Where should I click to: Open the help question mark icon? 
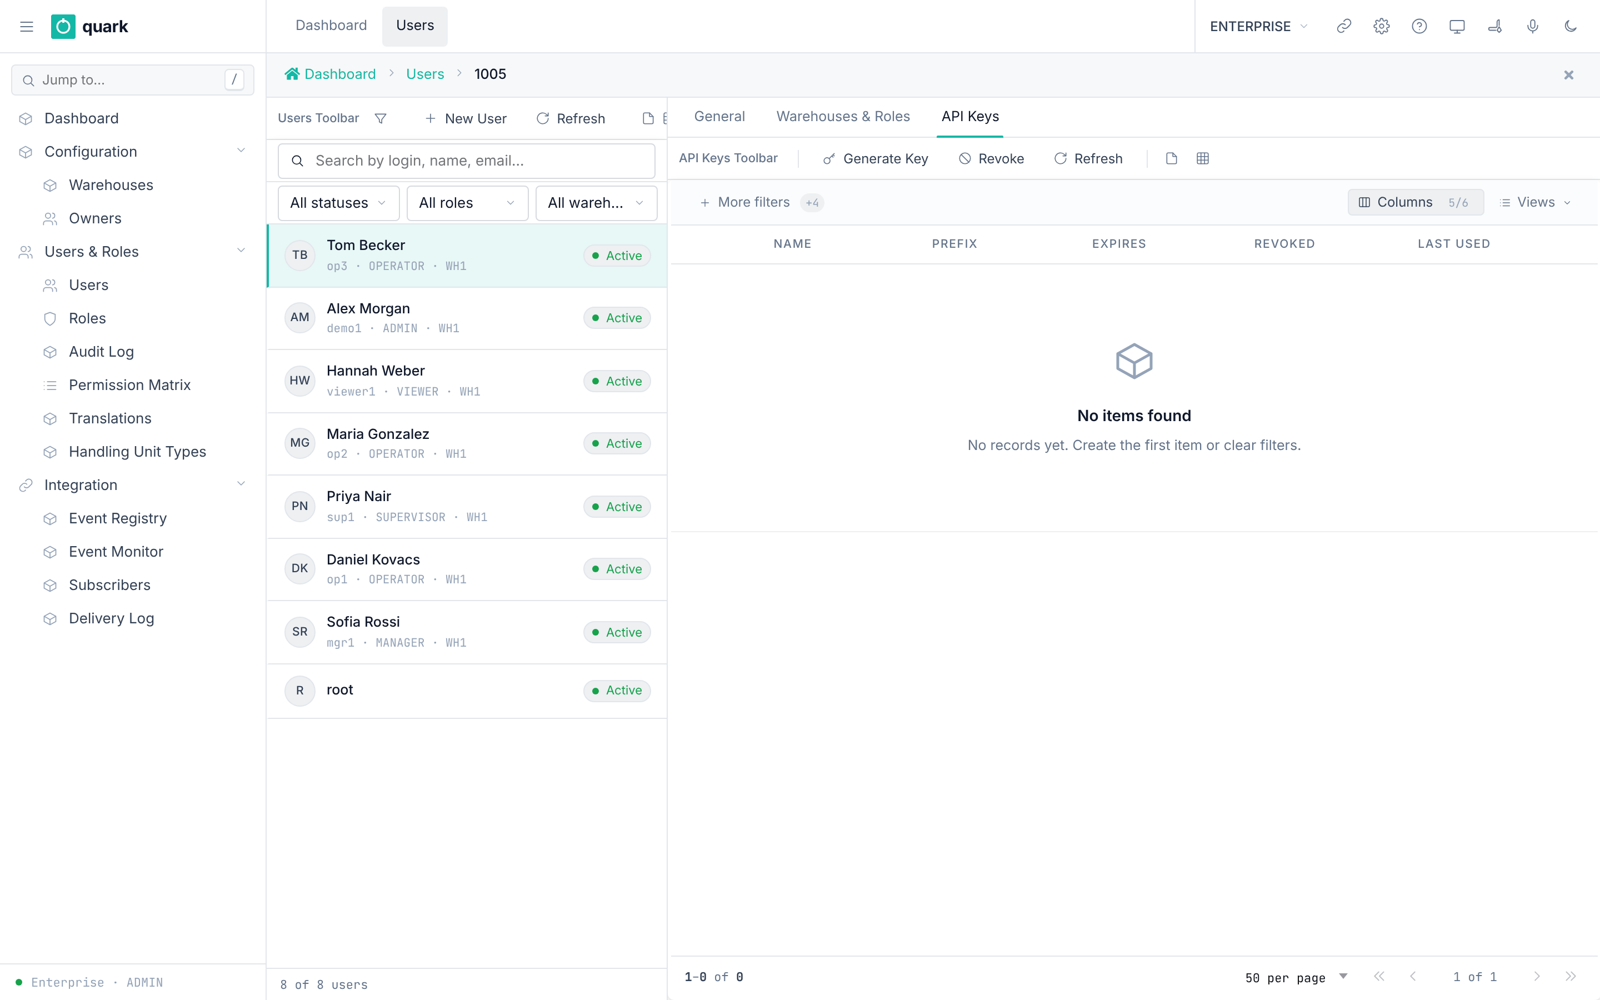click(x=1419, y=27)
